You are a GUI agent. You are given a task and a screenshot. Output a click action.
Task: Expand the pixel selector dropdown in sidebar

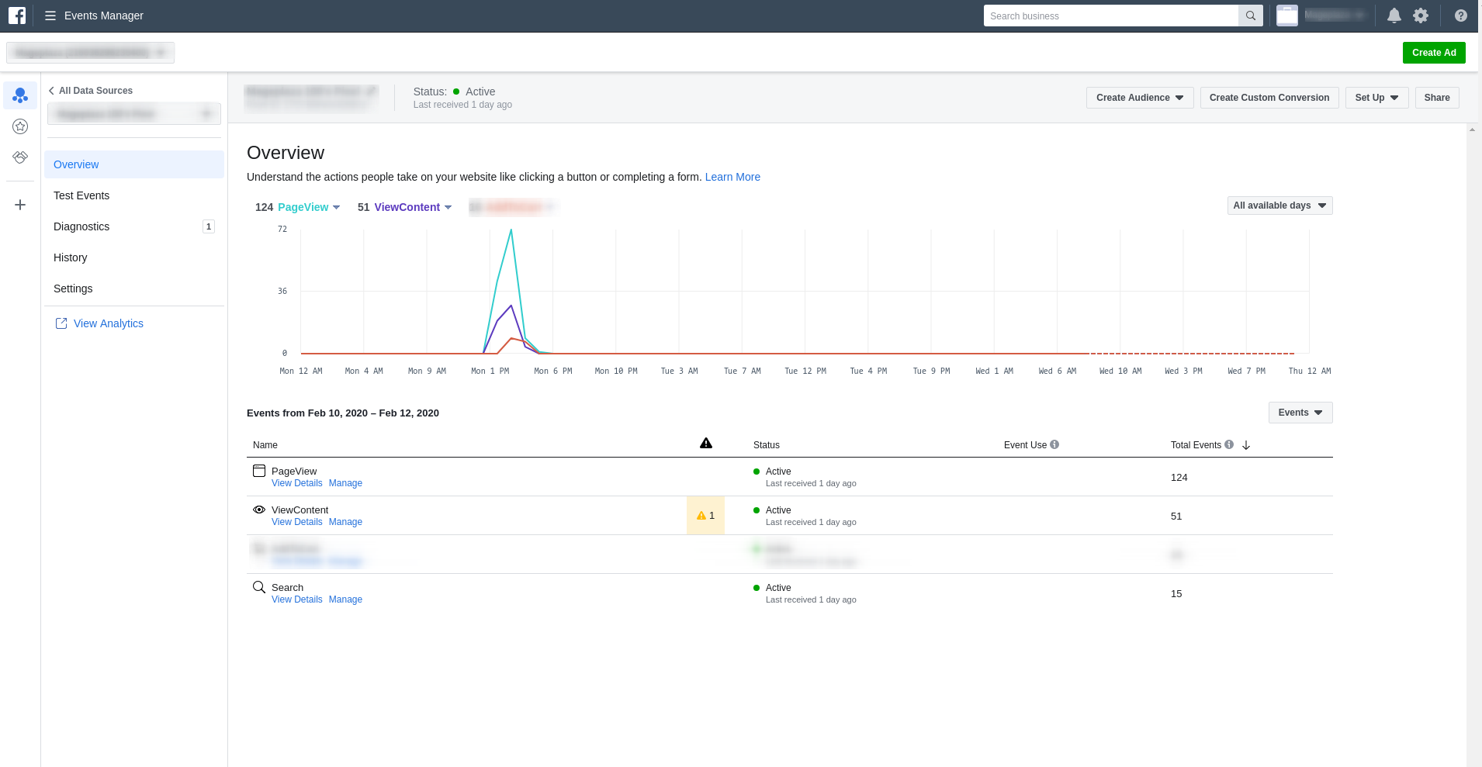[x=134, y=114]
